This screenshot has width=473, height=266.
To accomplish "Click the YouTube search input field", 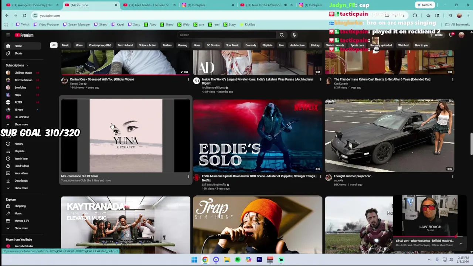I will pyautogui.click(x=226, y=35).
